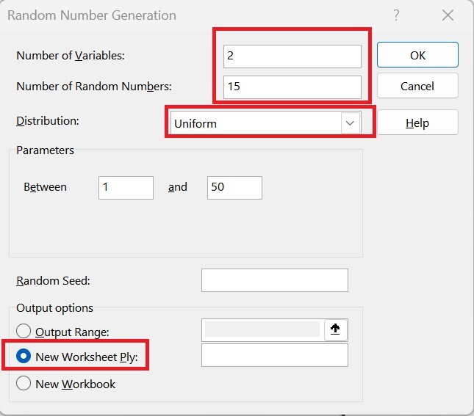
Task: Select the Output Range radio button
Action: (x=24, y=332)
